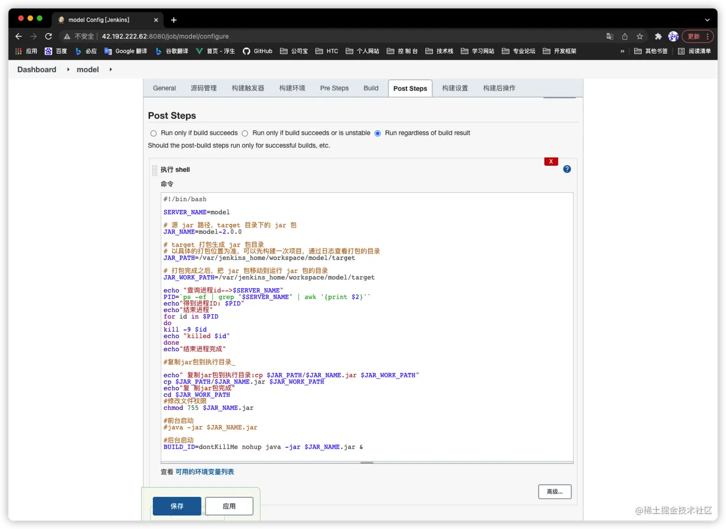Viewport: 726px width, 529px height.
Task: Select Run regardless of build result
Action: pyautogui.click(x=377, y=133)
